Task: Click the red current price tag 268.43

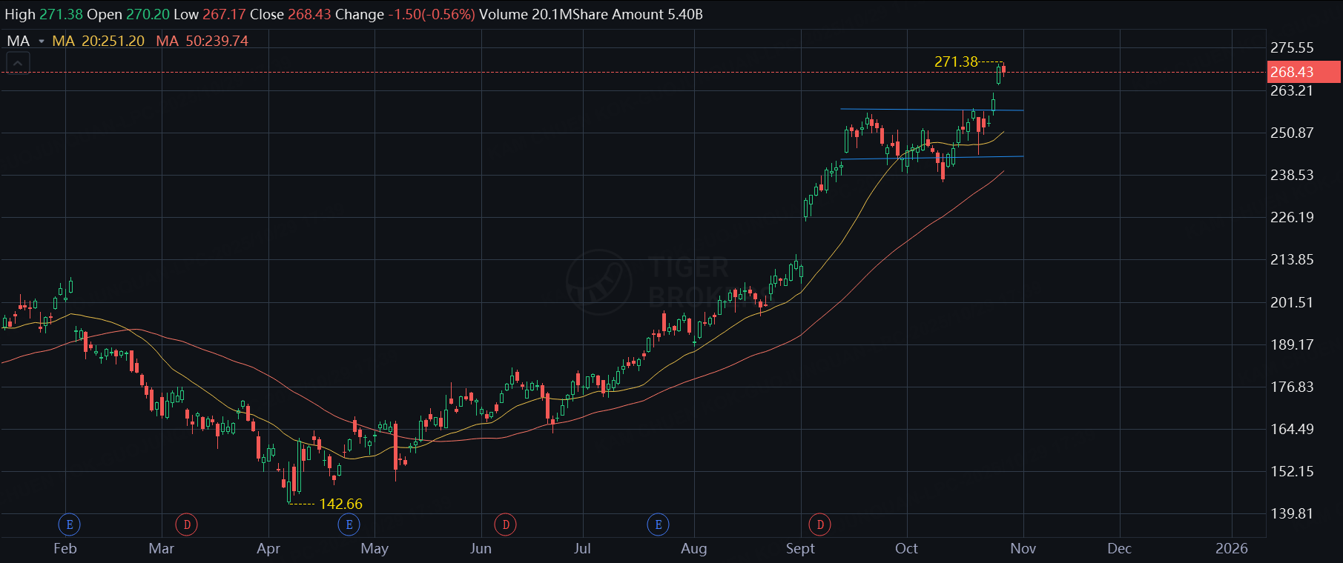Action: pos(1303,72)
